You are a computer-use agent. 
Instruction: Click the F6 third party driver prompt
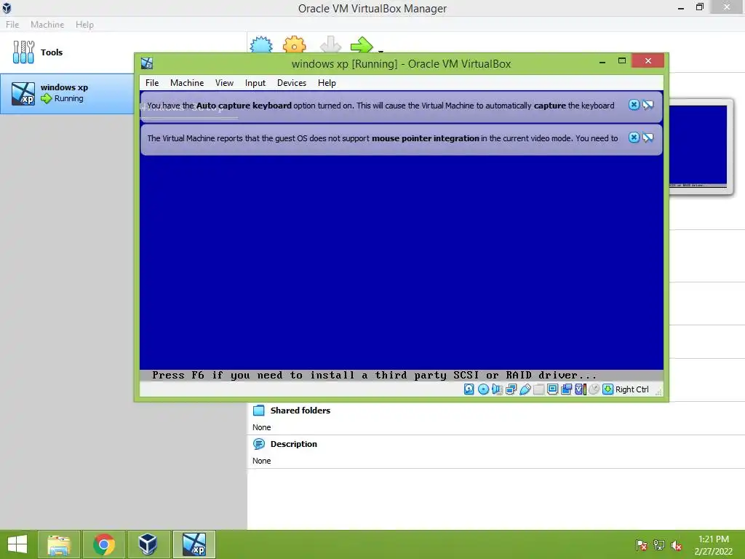coord(374,375)
